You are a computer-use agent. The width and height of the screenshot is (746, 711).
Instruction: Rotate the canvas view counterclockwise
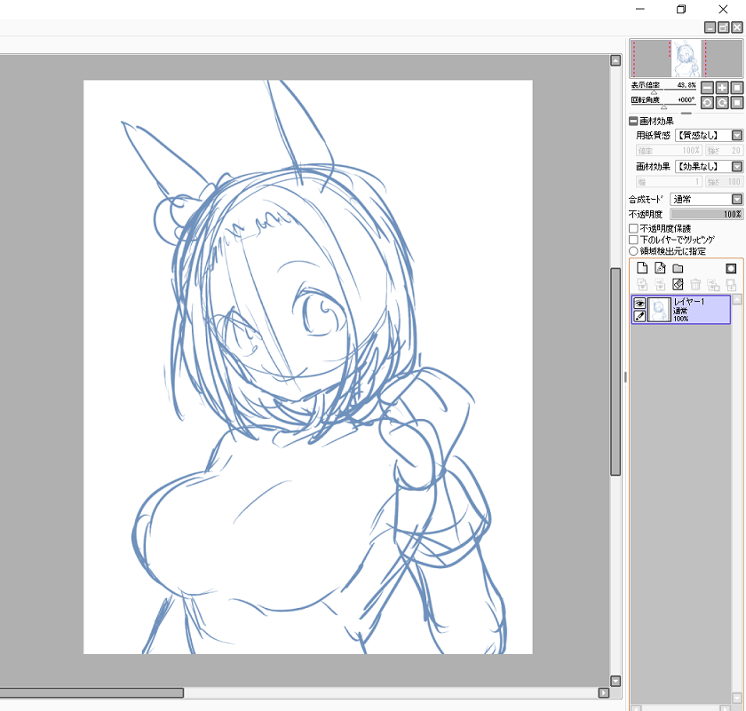click(707, 102)
